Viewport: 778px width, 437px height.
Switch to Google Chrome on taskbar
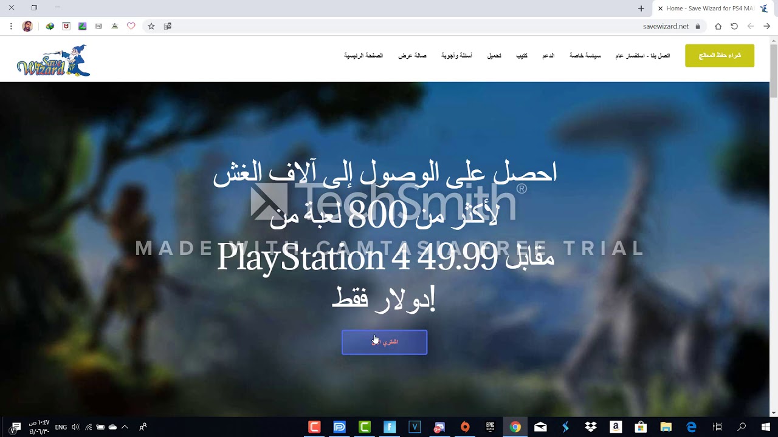tap(515, 427)
